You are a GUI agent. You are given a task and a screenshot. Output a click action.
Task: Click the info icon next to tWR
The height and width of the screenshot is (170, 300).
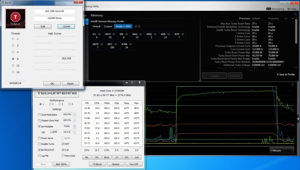(x=169, y=34)
